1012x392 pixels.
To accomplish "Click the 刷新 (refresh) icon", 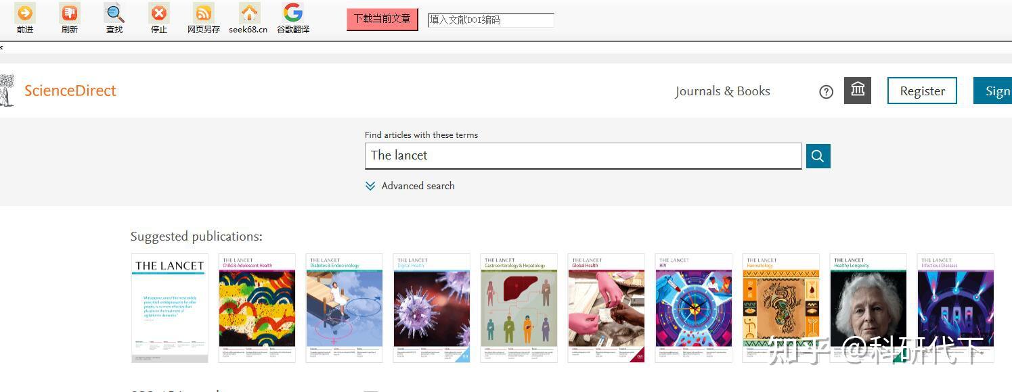I will [69, 14].
